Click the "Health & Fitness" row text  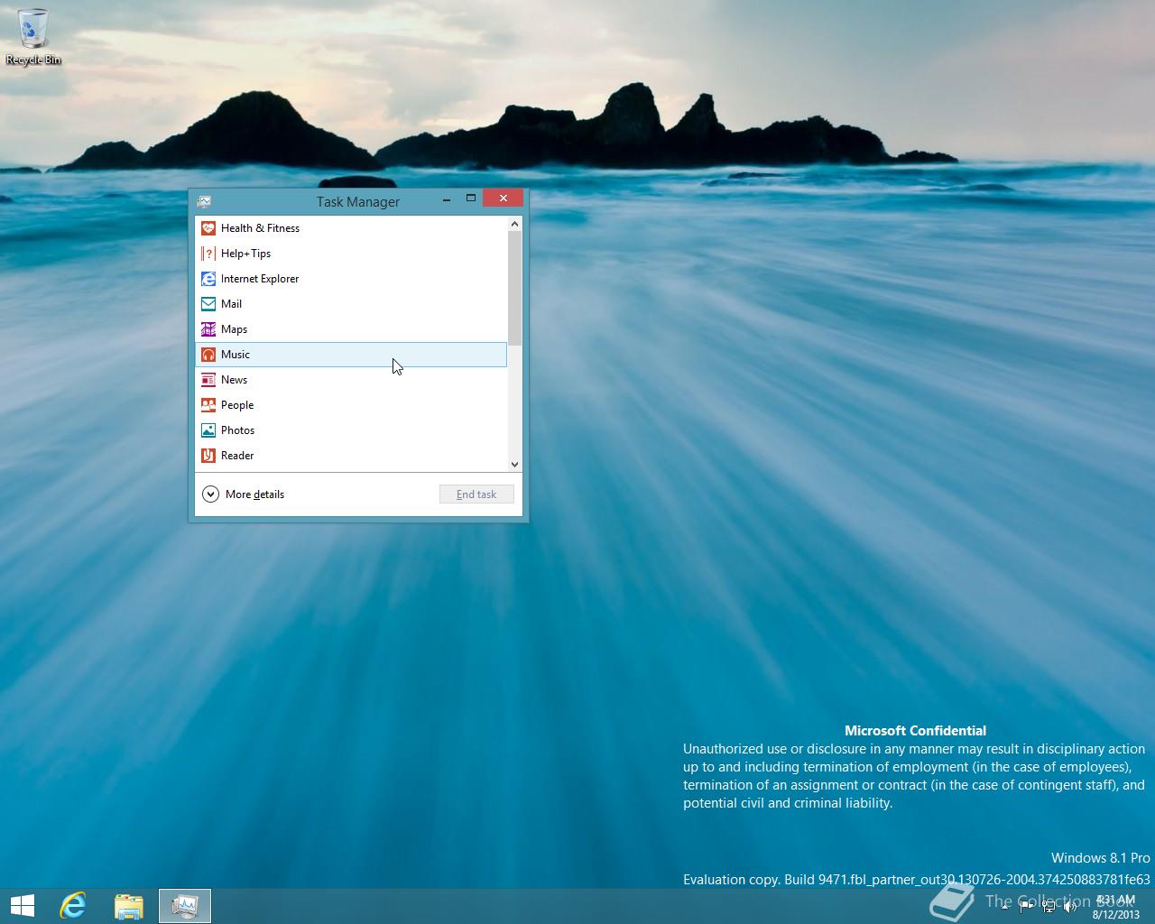tap(260, 228)
